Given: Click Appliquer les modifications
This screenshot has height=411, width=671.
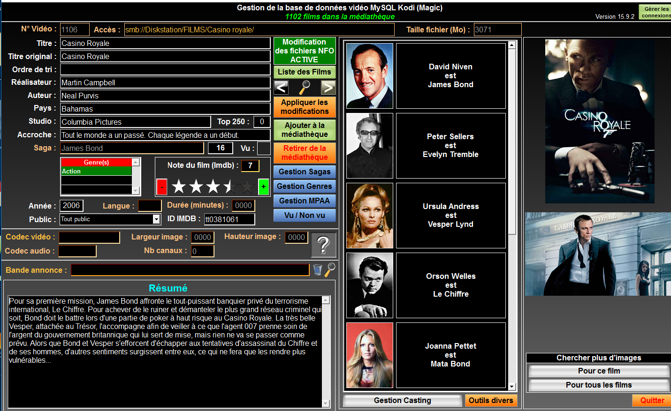Looking at the screenshot, I should 305,107.
